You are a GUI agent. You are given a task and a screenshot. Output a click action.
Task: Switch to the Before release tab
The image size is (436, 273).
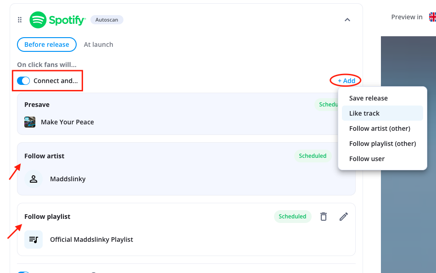[47, 45]
